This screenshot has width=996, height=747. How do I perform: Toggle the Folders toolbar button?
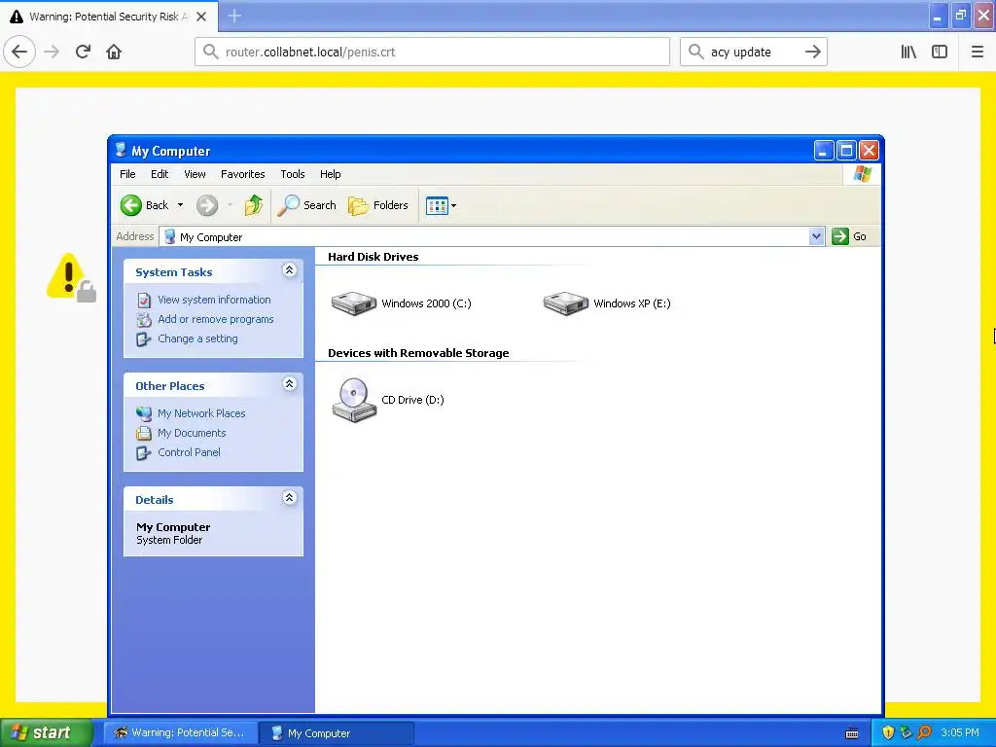378,205
